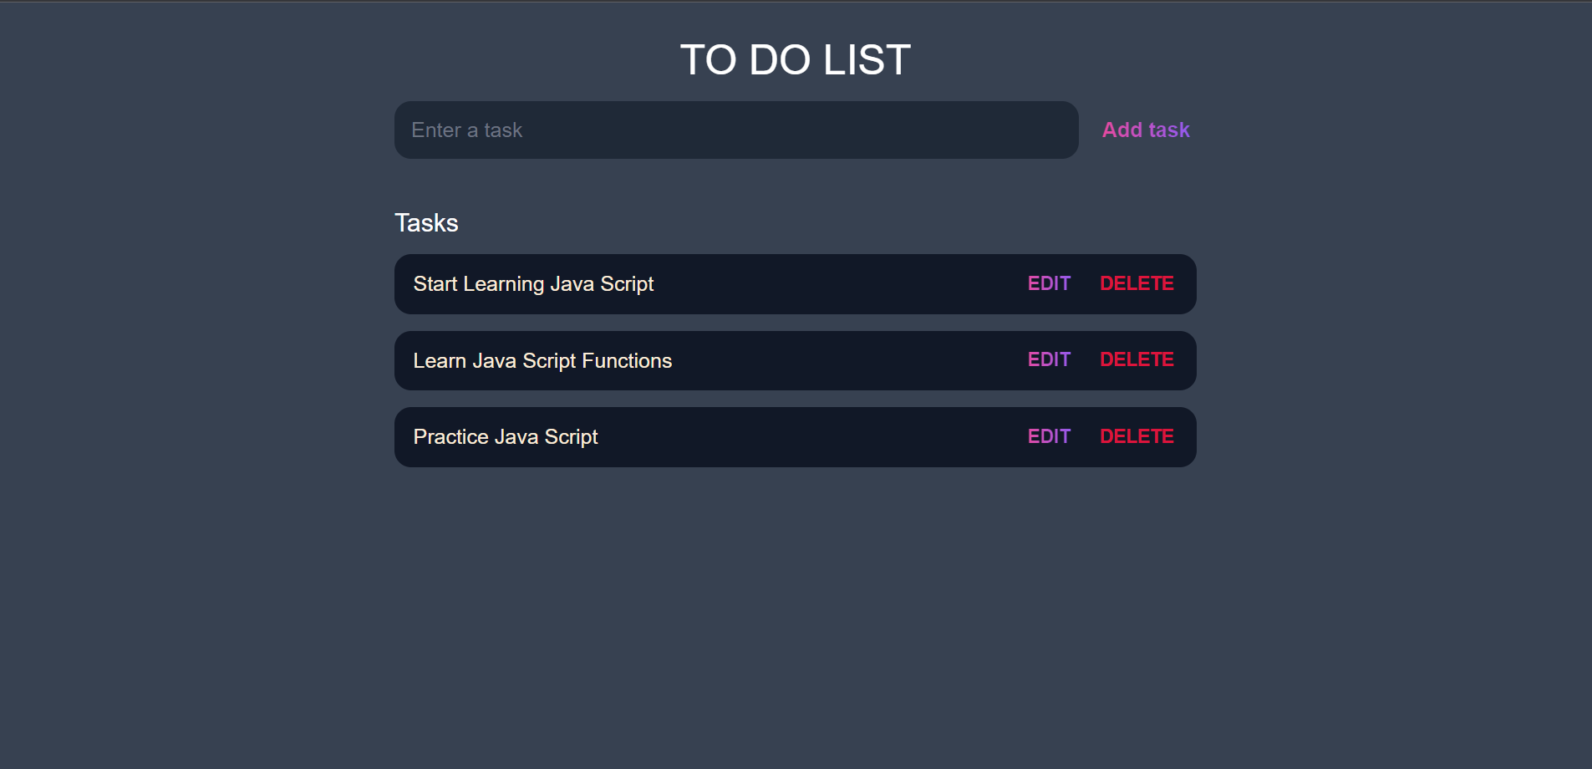This screenshot has height=769, width=1592.
Task: Click the Enter a task input field
Action: (x=735, y=130)
